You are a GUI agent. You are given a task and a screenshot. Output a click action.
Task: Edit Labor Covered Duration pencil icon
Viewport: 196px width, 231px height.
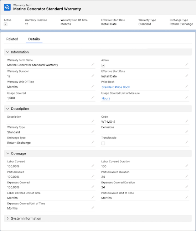(187, 166)
